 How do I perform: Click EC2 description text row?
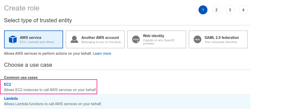coord(50,90)
